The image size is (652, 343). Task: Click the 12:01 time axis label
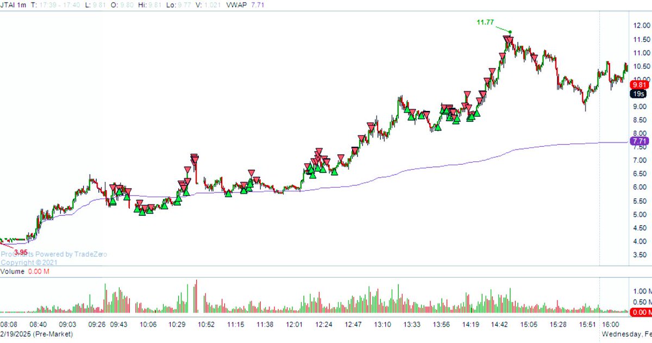pyautogui.click(x=294, y=325)
